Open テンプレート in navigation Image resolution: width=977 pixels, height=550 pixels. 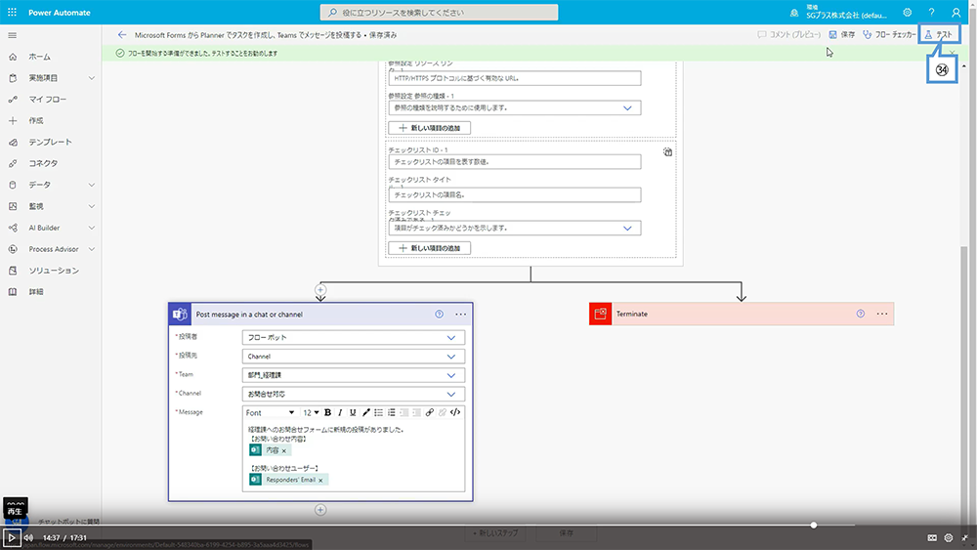[50, 142]
